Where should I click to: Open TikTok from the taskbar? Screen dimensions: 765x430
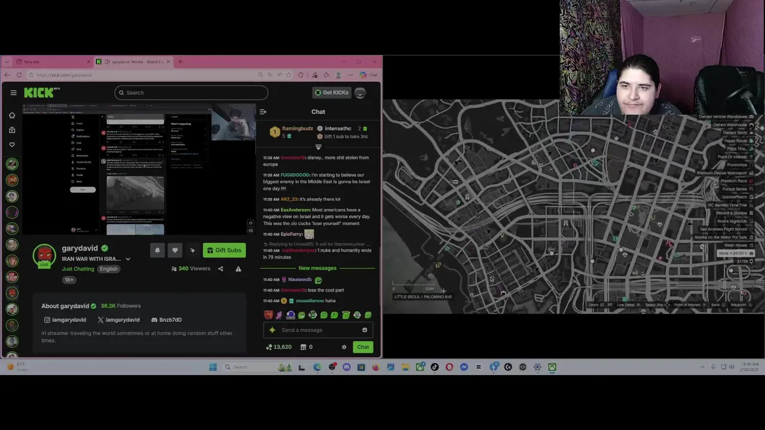[434, 367]
